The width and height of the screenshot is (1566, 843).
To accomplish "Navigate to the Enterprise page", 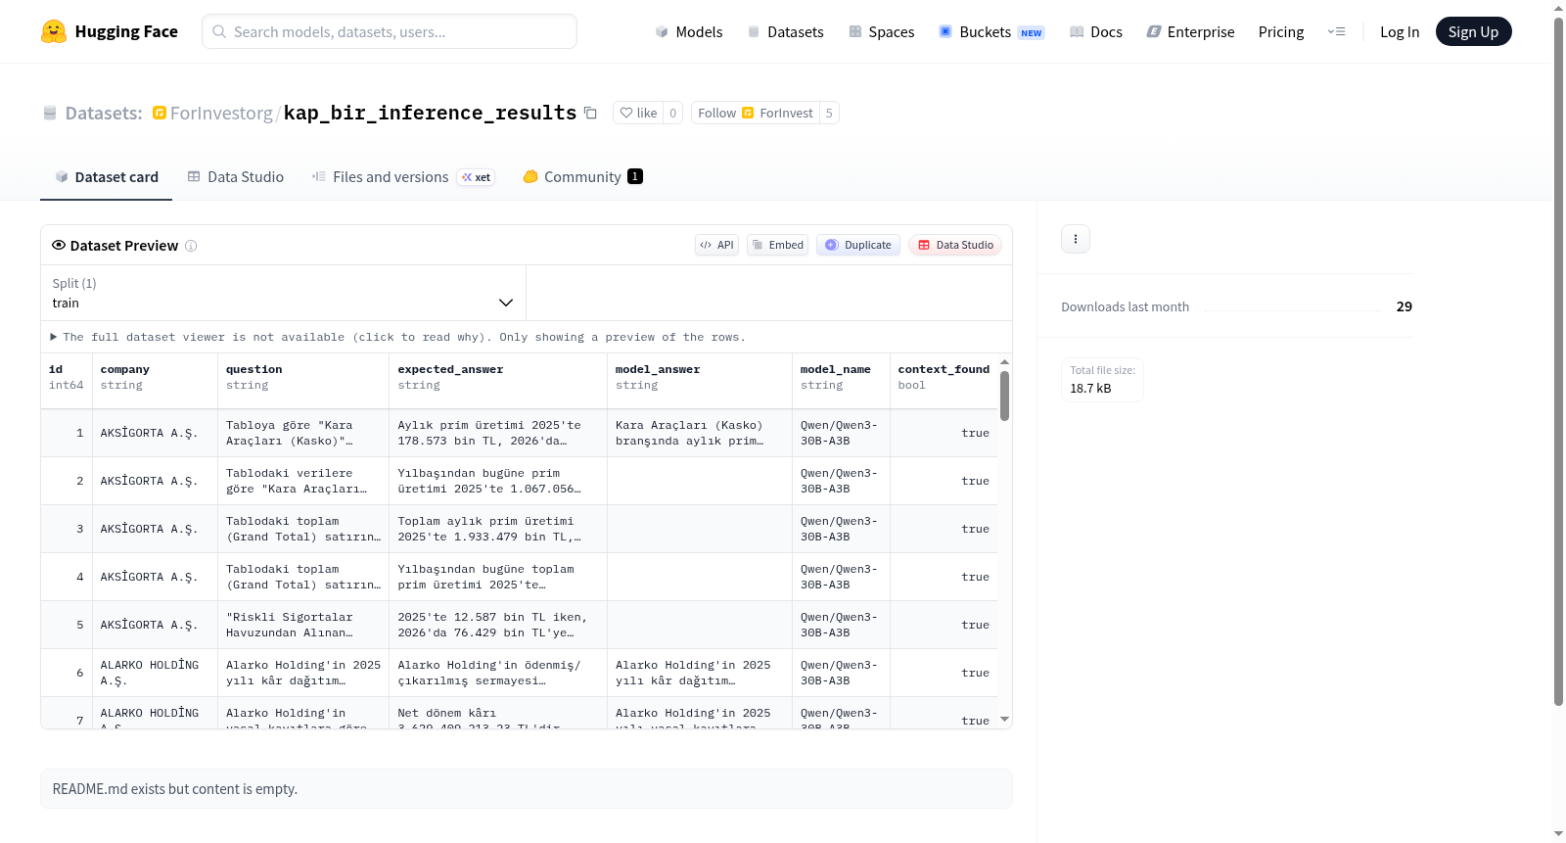I will [x=1190, y=31].
